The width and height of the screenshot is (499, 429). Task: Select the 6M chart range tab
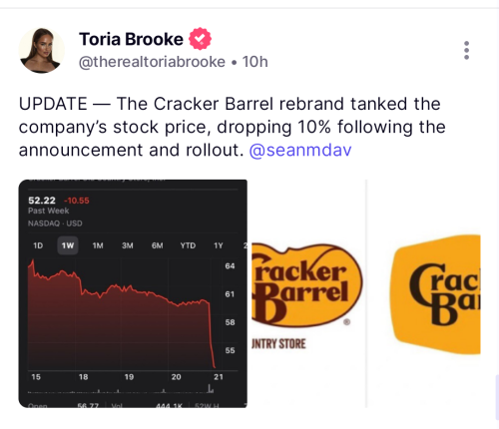tap(158, 245)
